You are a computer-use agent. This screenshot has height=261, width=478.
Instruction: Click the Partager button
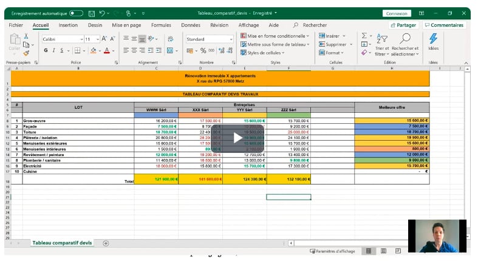(x=403, y=25)
